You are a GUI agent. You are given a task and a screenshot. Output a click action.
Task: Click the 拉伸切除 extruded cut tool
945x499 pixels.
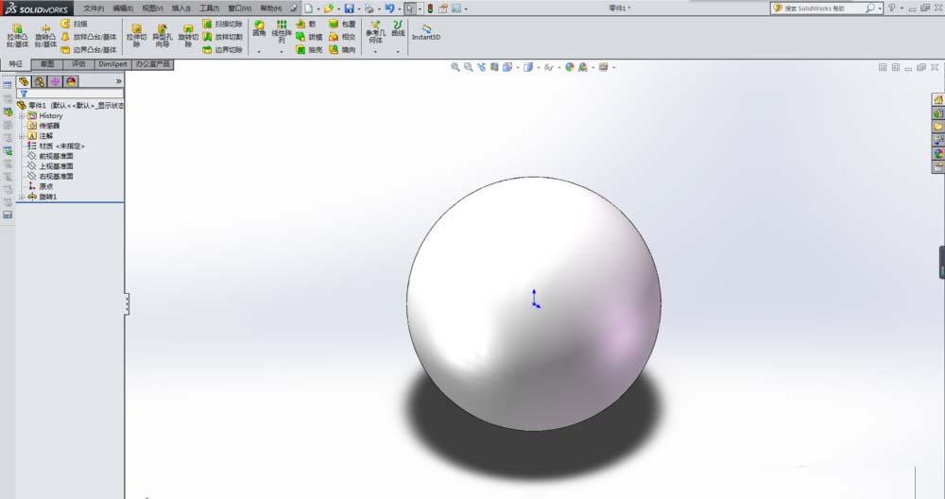pyautogui.click(x=137, y=36)
